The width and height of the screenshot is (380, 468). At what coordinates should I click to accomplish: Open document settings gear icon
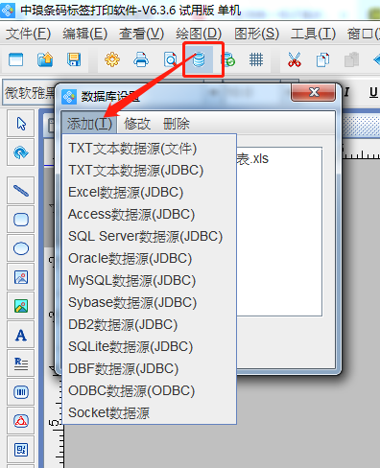112,59
